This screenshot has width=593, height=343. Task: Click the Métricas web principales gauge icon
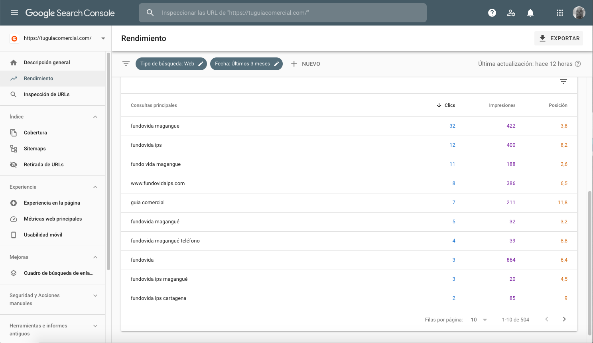(14, 219)
